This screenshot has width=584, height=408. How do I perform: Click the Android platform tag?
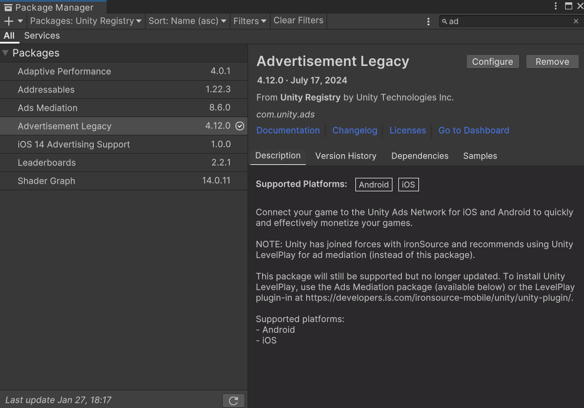coord(374,185)
